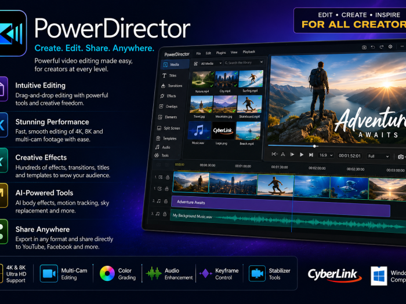Click the 00:01:52:01 timecode field
406x304 pixels.
pos(350,156)
